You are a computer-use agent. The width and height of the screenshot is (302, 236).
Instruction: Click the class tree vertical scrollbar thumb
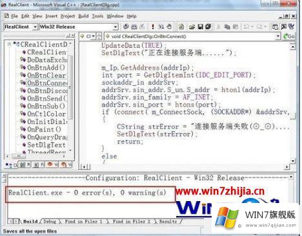click(70, 87)
